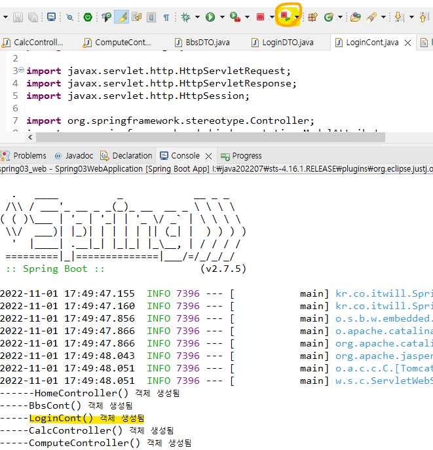Click the org.apache.jasper logger link
433x450 pixels.
[x=384, y=356]
